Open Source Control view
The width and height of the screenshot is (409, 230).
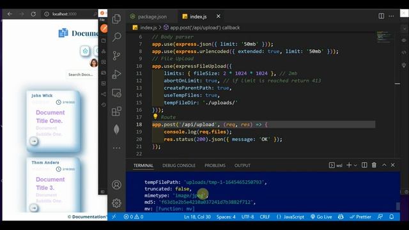[116, 56]
